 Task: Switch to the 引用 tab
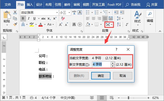coord(58,5)
